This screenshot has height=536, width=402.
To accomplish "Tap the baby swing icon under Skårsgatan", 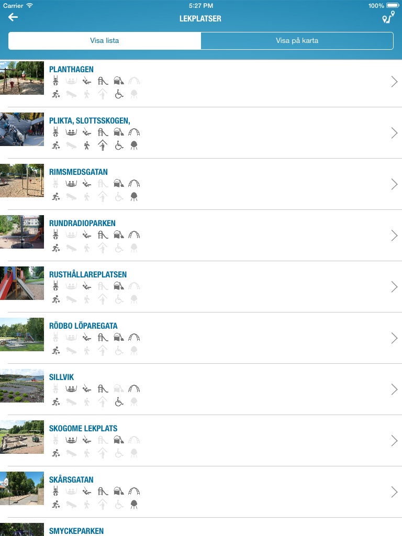I will [x=55, y=491].
